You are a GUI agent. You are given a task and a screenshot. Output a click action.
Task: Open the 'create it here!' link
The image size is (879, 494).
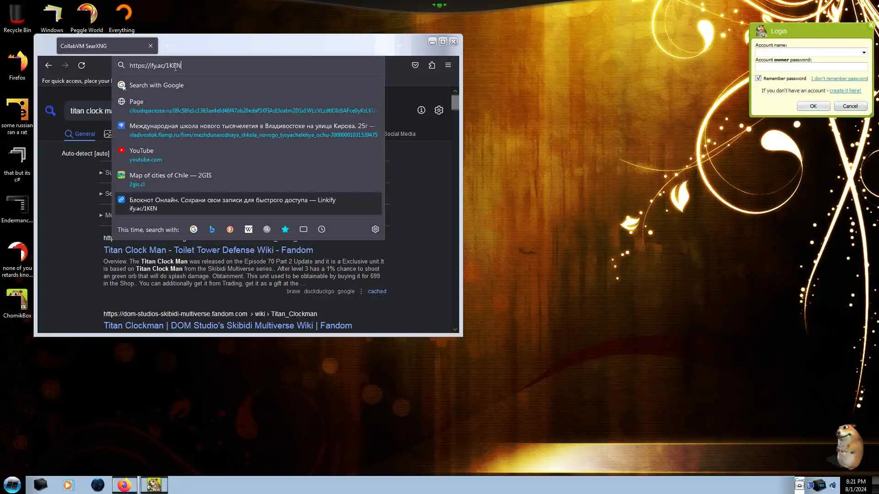(845, 91)
